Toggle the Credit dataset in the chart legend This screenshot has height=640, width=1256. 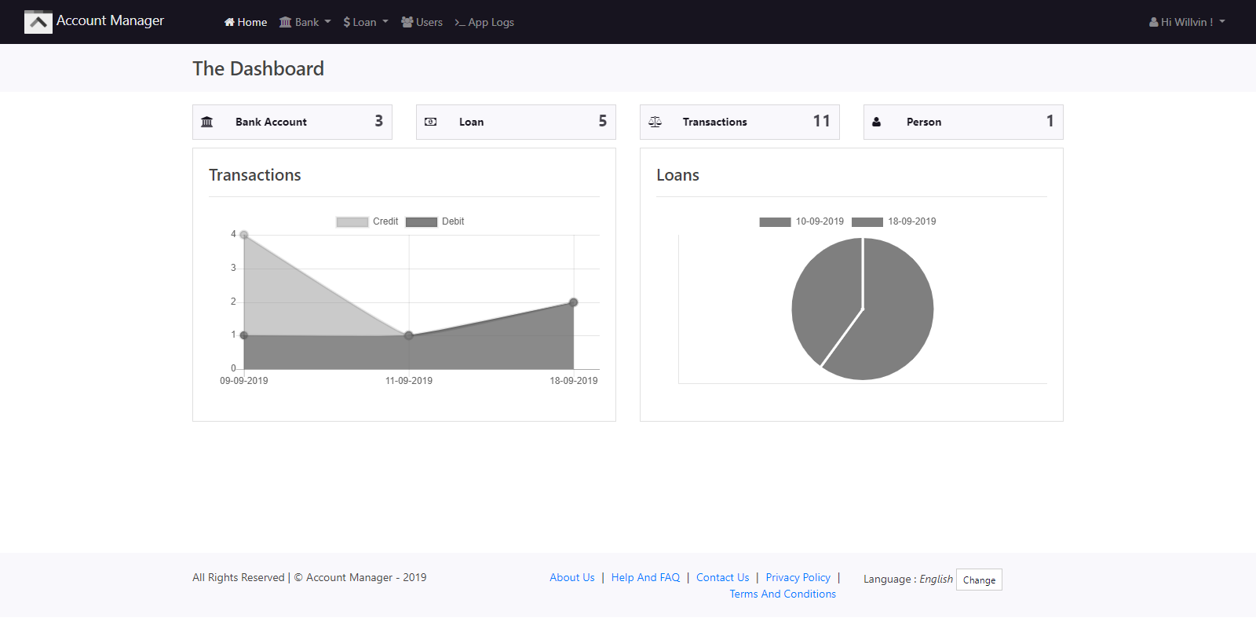[x=367, y=221]
